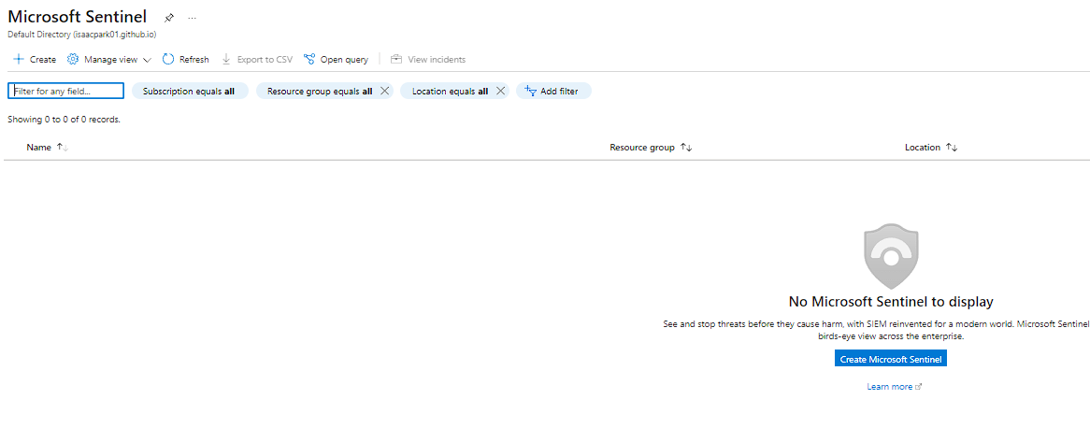Click the View incidents briefcase icon

(396, 59)
